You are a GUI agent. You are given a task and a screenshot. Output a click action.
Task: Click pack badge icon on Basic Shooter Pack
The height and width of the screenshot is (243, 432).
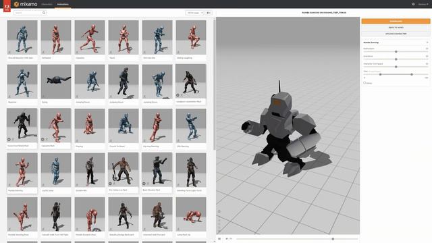(144, 183)
